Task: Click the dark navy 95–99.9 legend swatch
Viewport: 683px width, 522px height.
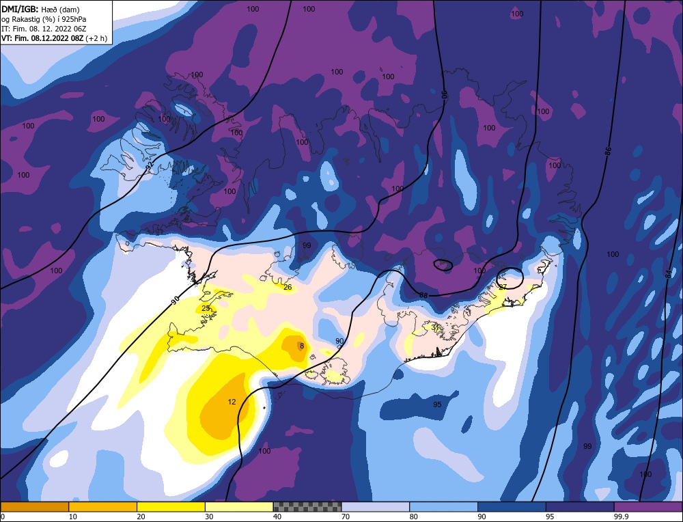Action: coord(580,506)
